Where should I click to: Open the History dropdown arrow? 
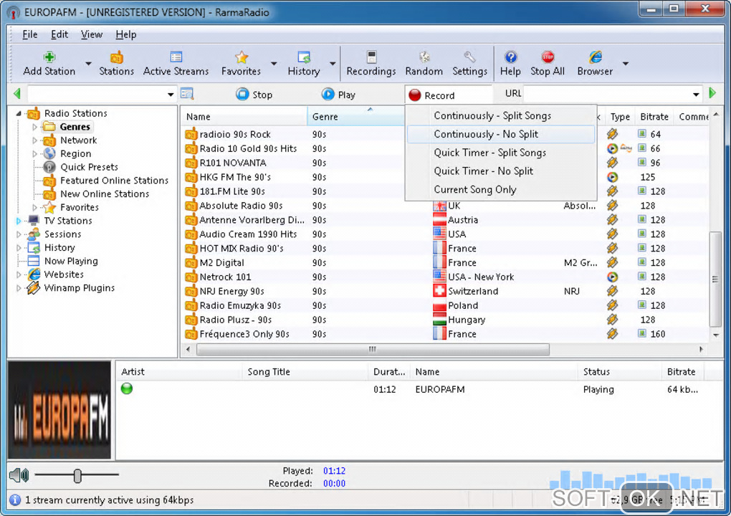tap(333, 64)
